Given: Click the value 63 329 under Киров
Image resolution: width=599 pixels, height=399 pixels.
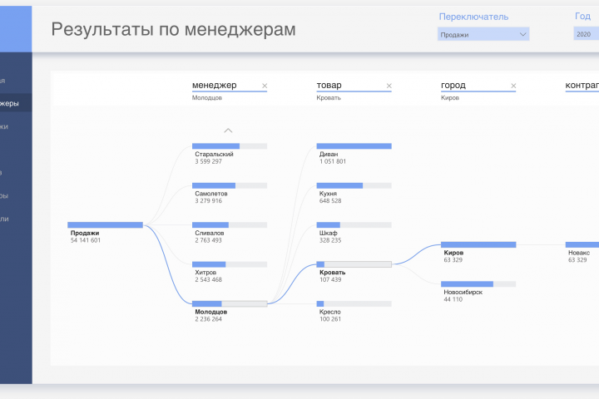Looking at the screenshot, I should click(x=453, y=260).
